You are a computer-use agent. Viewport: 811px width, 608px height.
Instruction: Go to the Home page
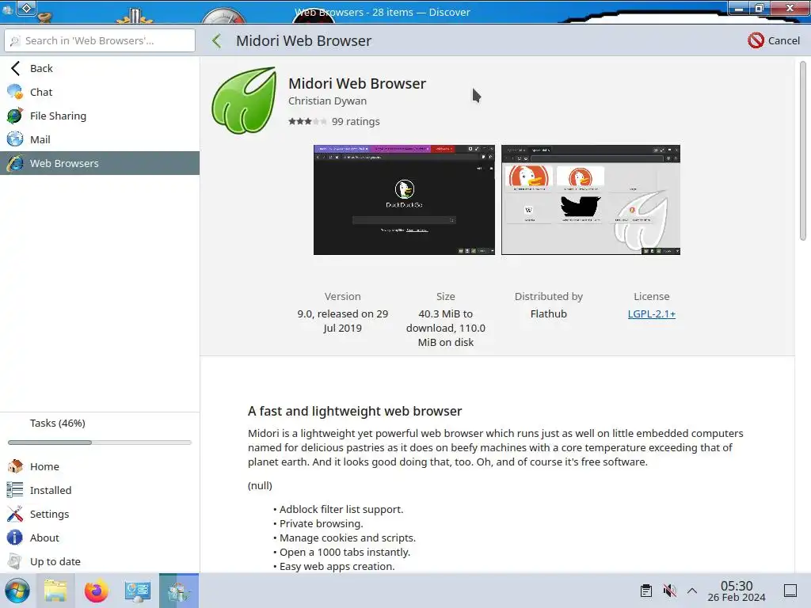click(x=100, y=466)
